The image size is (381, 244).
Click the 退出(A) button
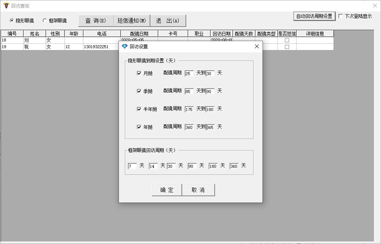168,21
